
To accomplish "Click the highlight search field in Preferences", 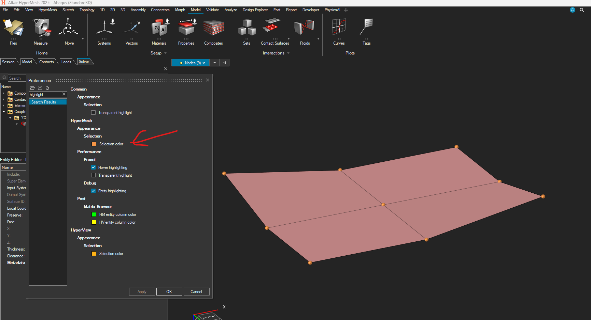I will (x=45, y=94).
